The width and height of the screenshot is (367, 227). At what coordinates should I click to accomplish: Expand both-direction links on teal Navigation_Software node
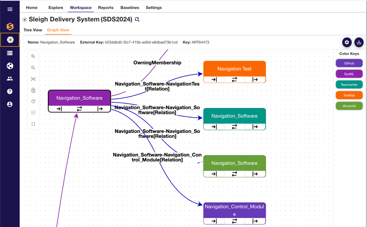(234, 127)
